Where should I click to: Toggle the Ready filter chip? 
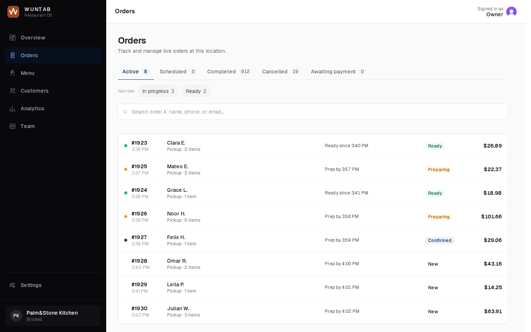tap(196, 91)
